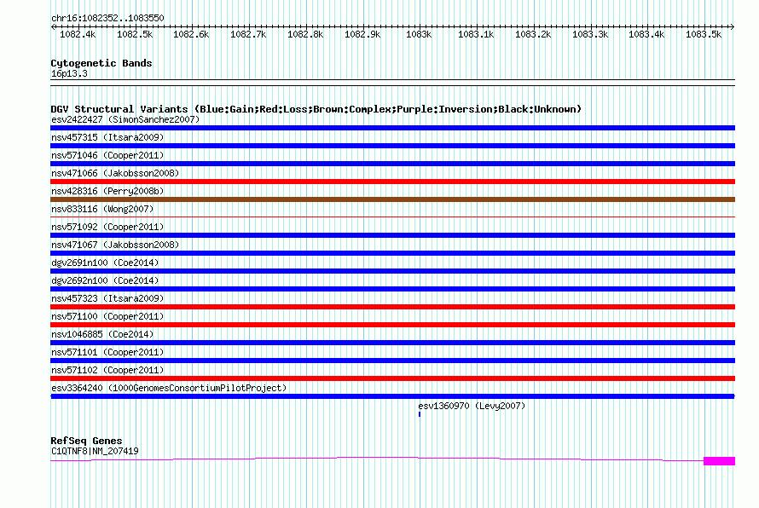Select nsv833116 (Wong2007) label
Screen dimensions: 759x508
coord(102,209)
